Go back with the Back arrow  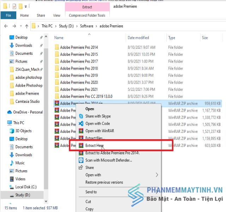tap(6, 26)
